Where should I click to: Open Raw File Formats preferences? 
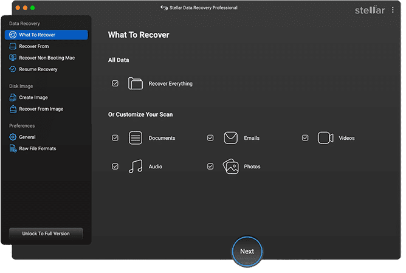[38, 148]
